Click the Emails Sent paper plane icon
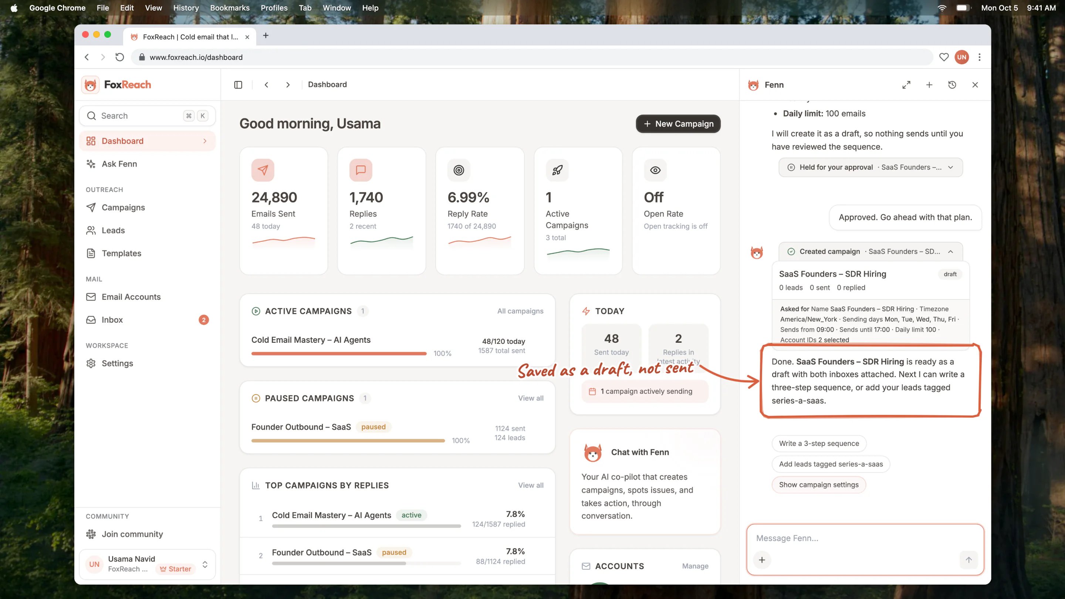Image resolution: width=1065 pixels, height=599 pixels. coord(263,170)
